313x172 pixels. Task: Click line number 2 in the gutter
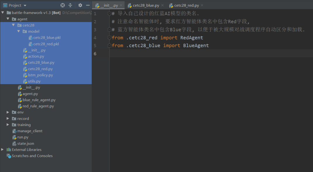click(95, 22)
